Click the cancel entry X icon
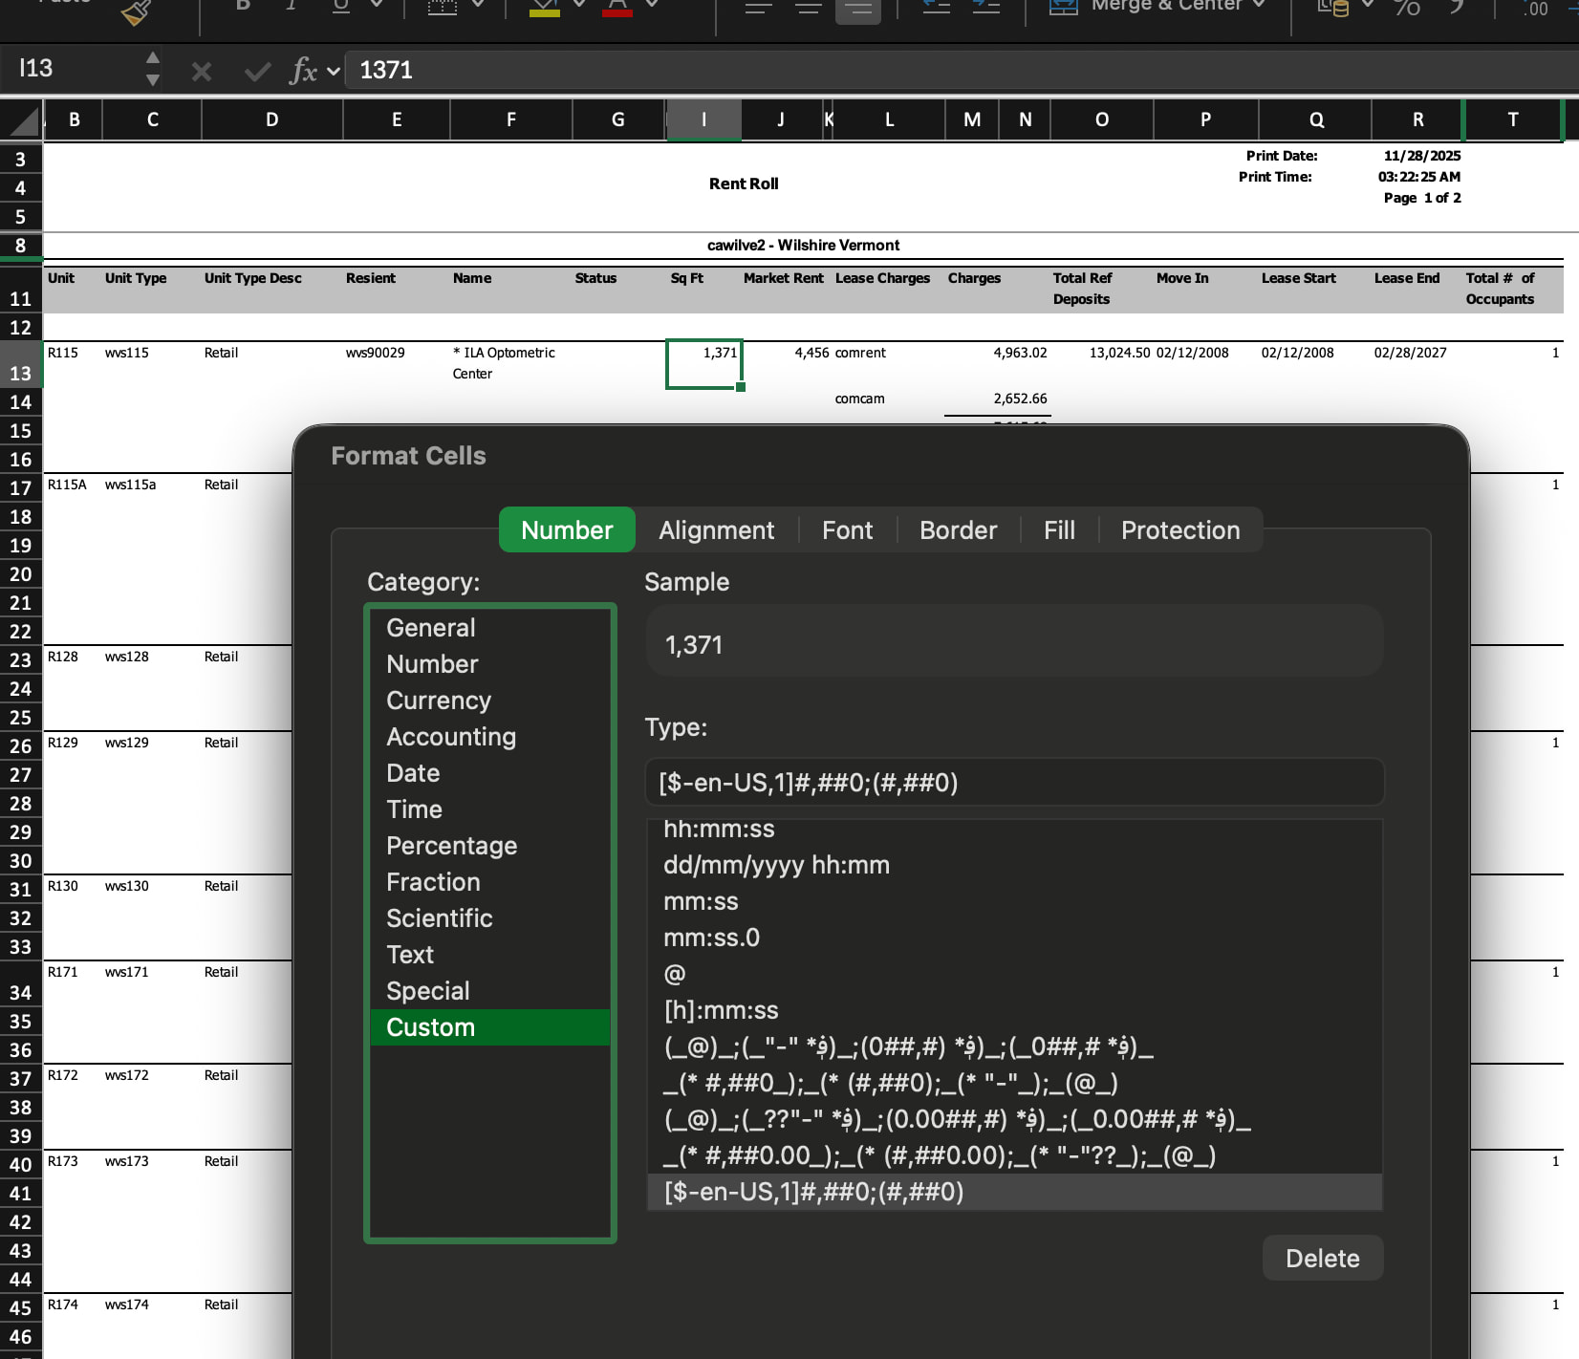 pyautogui.click(x=202, y=72)
